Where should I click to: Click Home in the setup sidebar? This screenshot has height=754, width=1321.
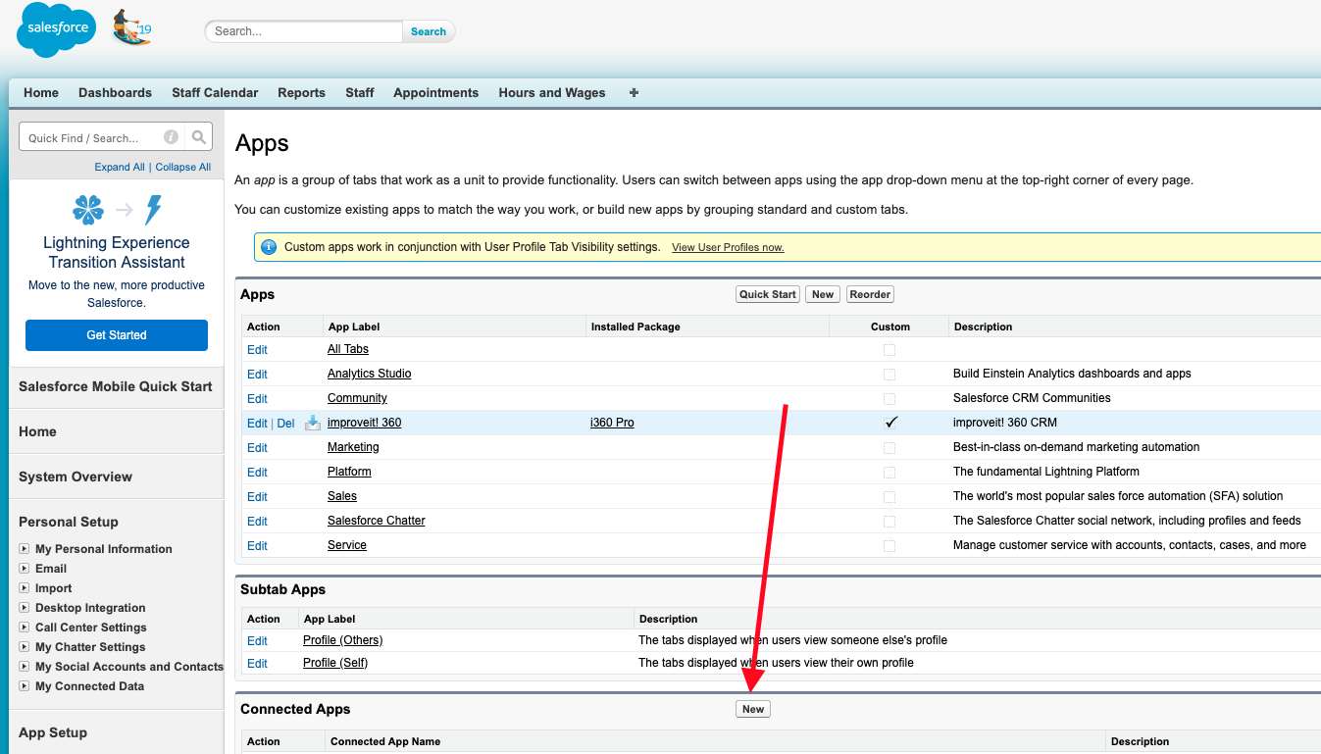(x=37, y=431)
